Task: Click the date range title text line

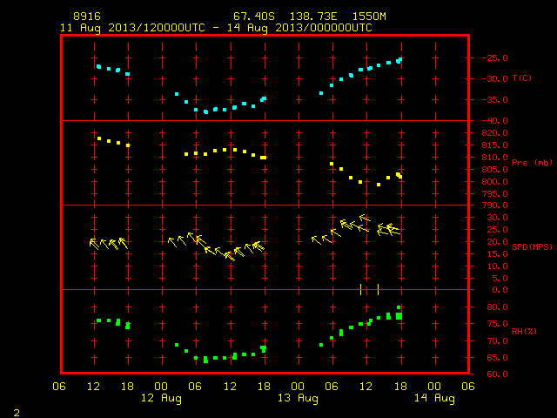Action: coord(216,28)
